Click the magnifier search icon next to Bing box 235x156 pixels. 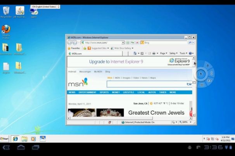click(x=190, y=42)
